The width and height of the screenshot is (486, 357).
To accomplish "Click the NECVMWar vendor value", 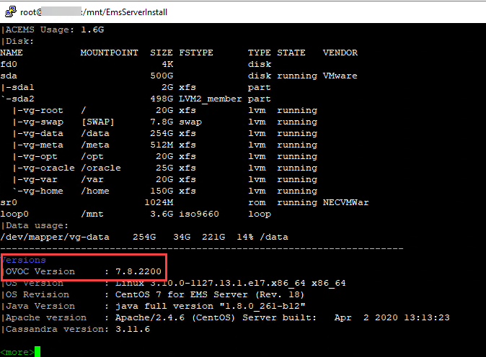I will [x=345, y=202].
